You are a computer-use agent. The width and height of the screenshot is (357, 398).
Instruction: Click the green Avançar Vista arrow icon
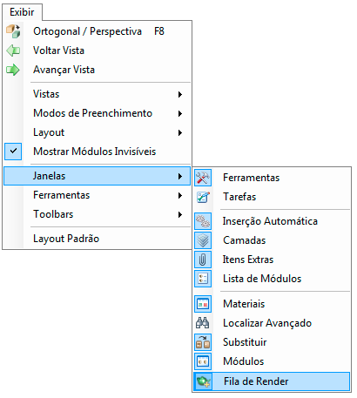pyautogui.click(x=13, y=70)
